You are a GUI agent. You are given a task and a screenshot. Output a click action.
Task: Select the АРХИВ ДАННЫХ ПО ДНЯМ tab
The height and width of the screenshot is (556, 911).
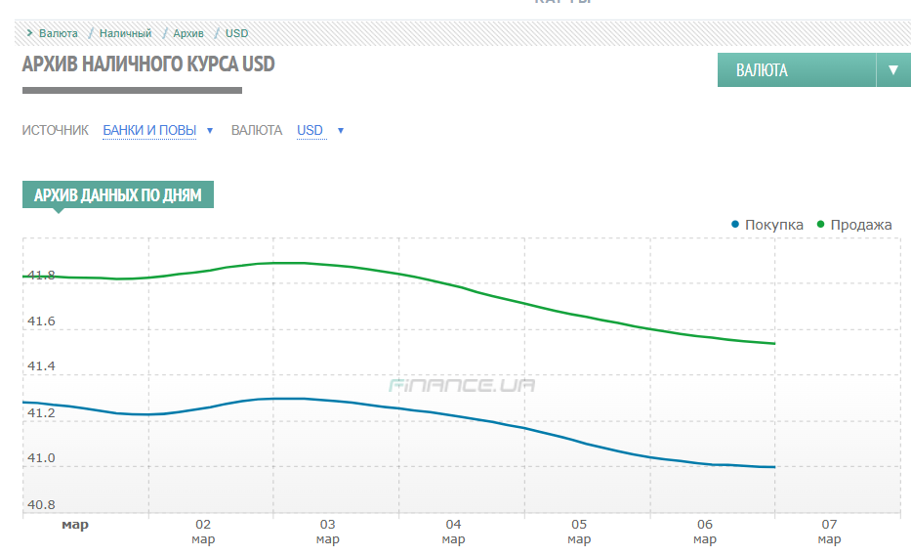point(118,194)
